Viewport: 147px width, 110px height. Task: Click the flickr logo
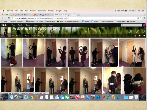point(4,25)
